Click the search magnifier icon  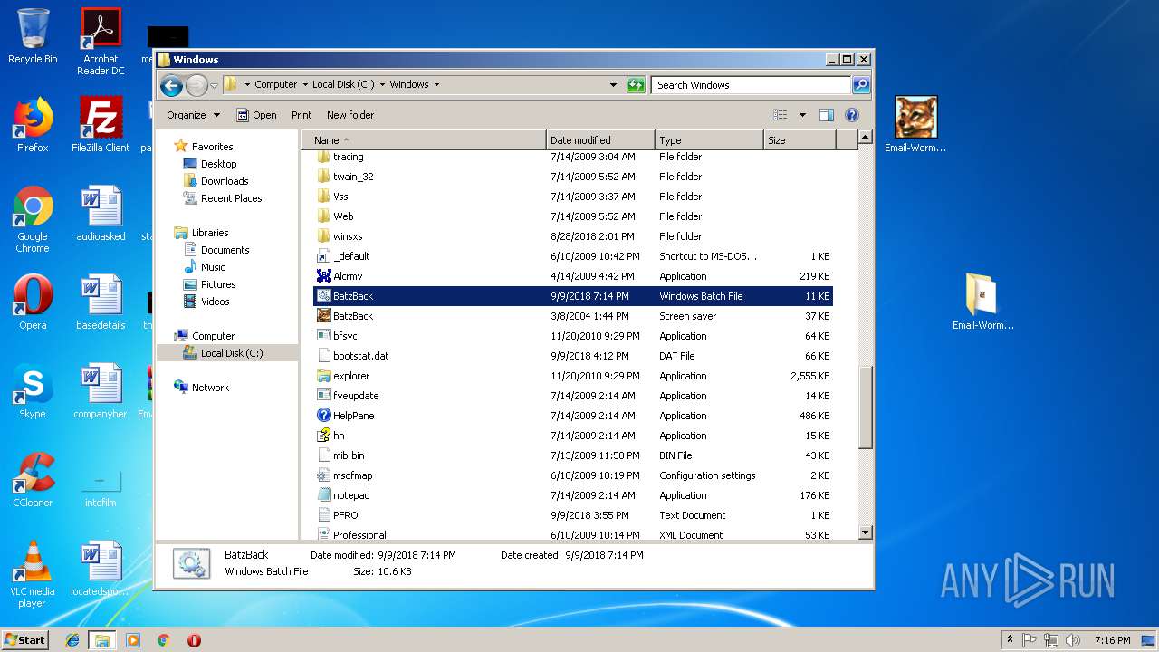coord(861,85)
